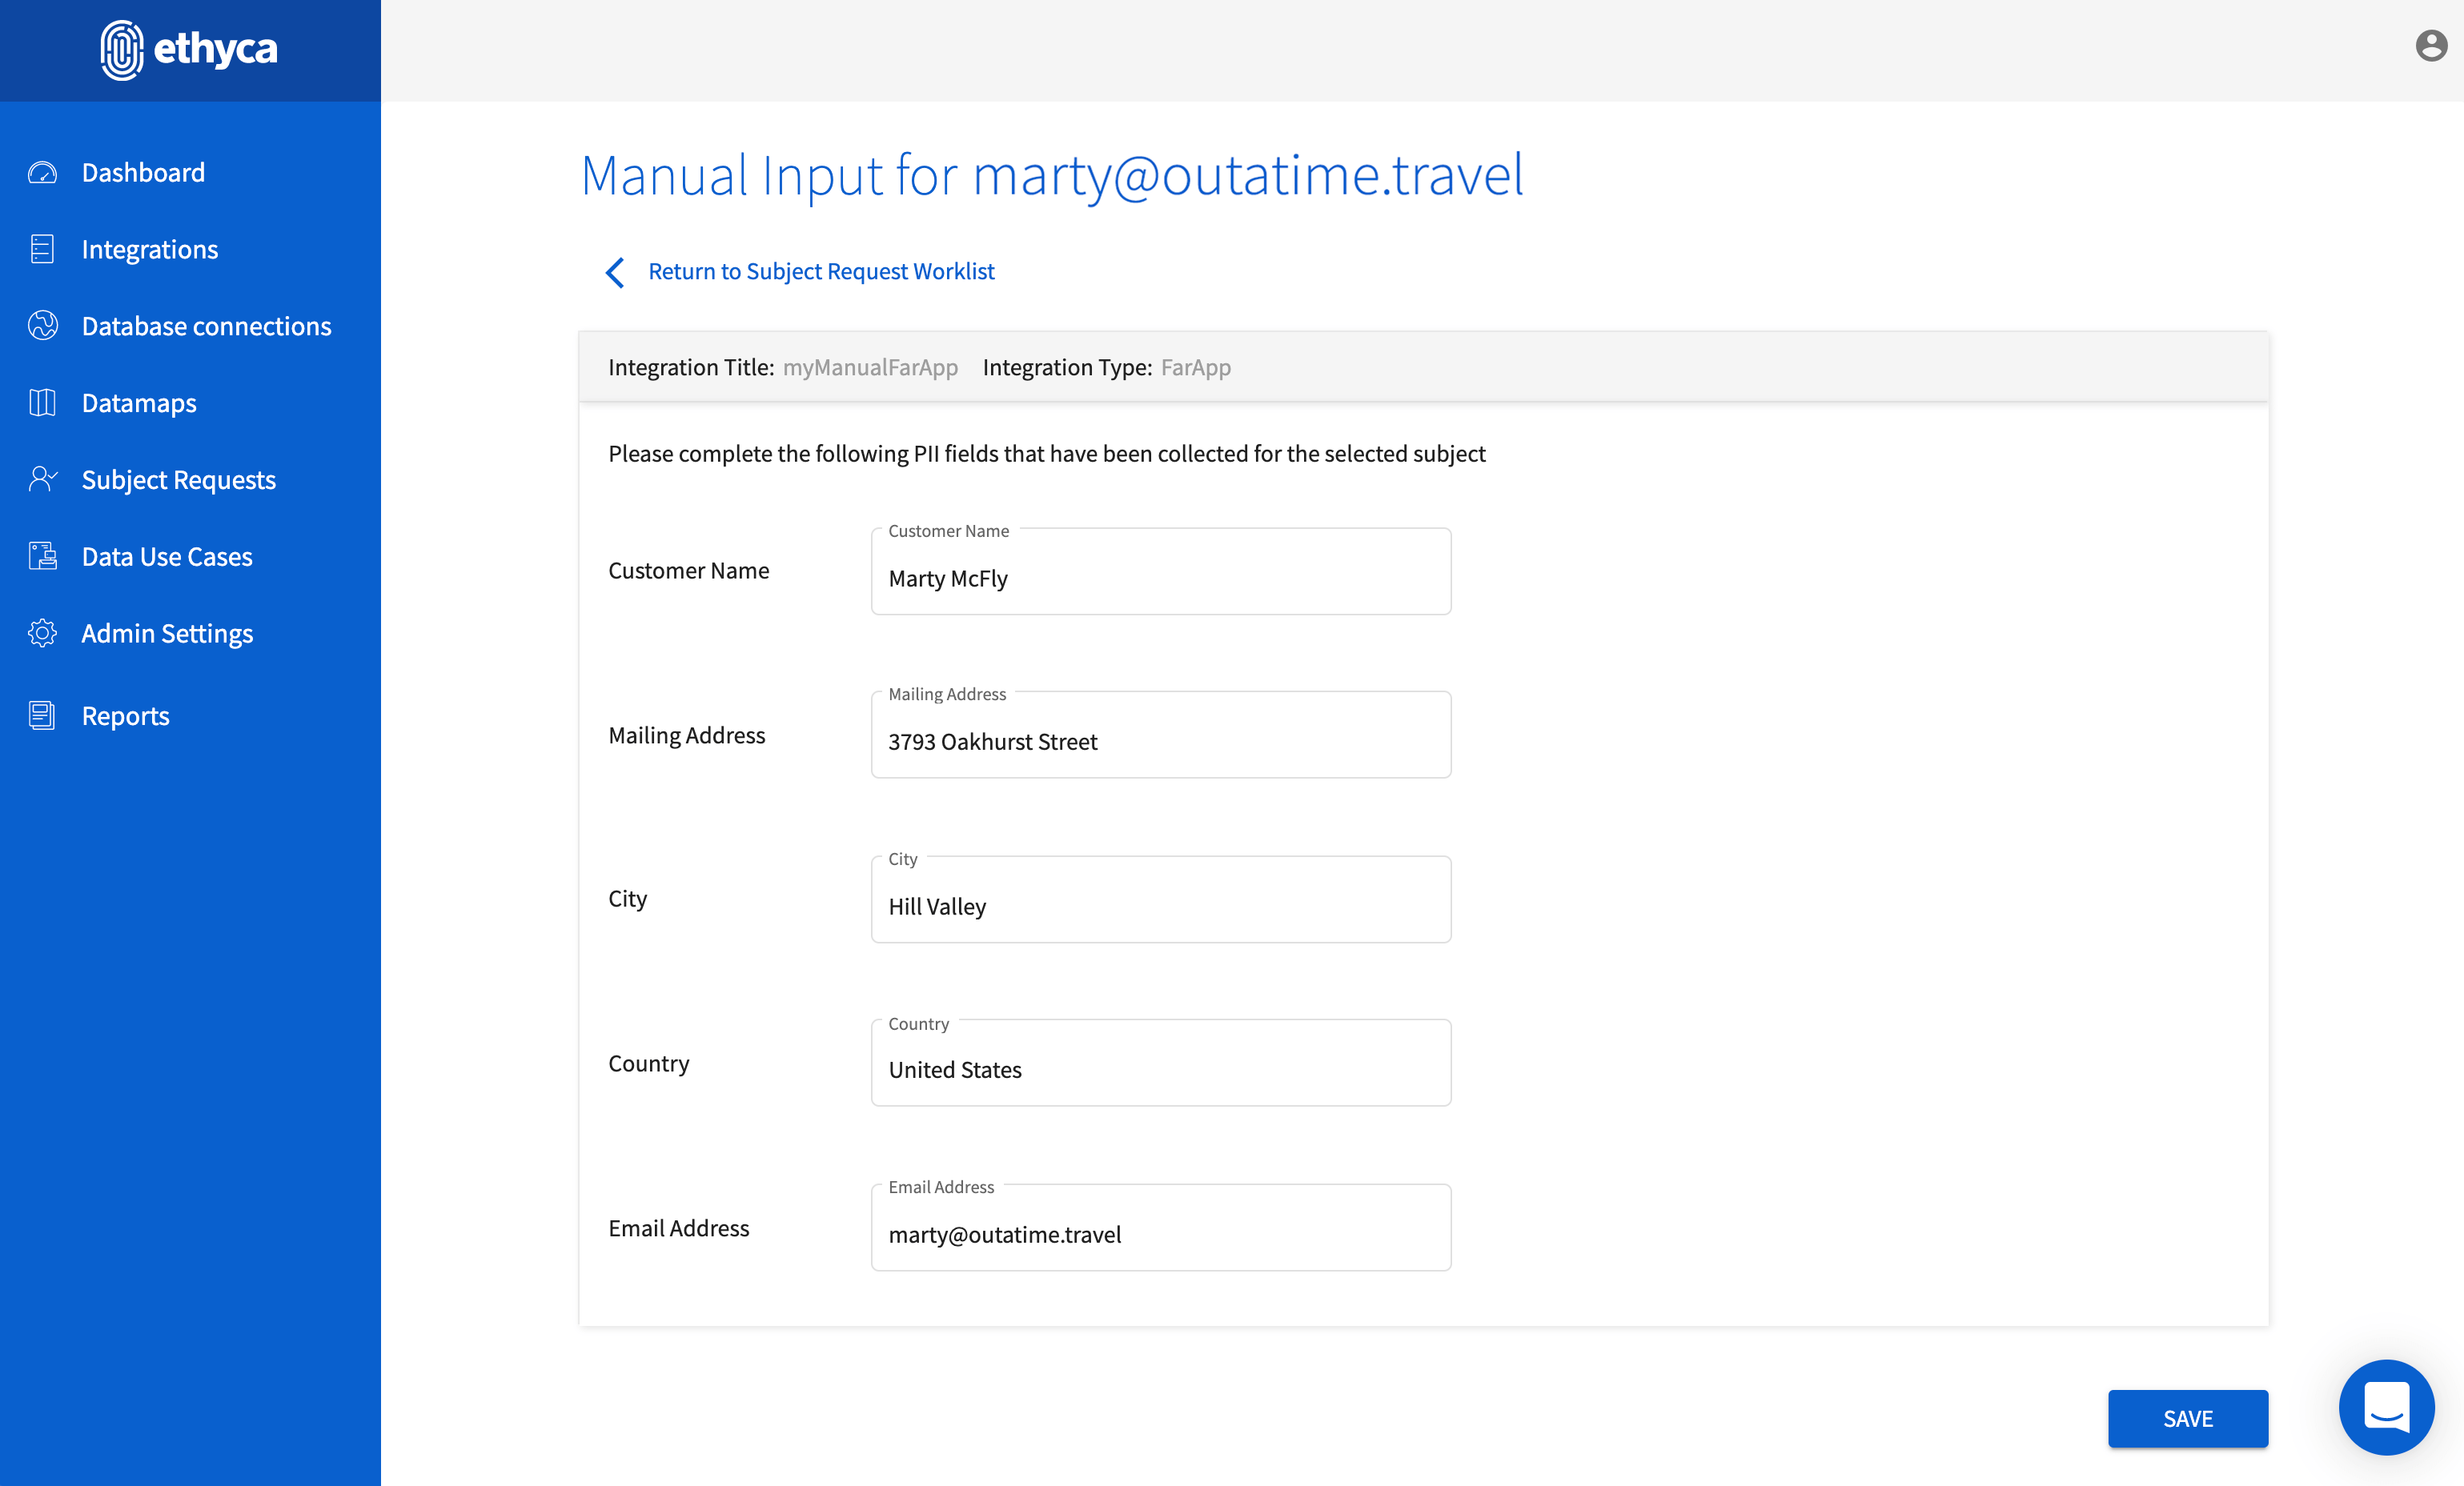This screenshot has width=2464, height=1486.
Task: Open Dashboard from the sidebar
Action: pyautogui.click(x=143, y=173)
